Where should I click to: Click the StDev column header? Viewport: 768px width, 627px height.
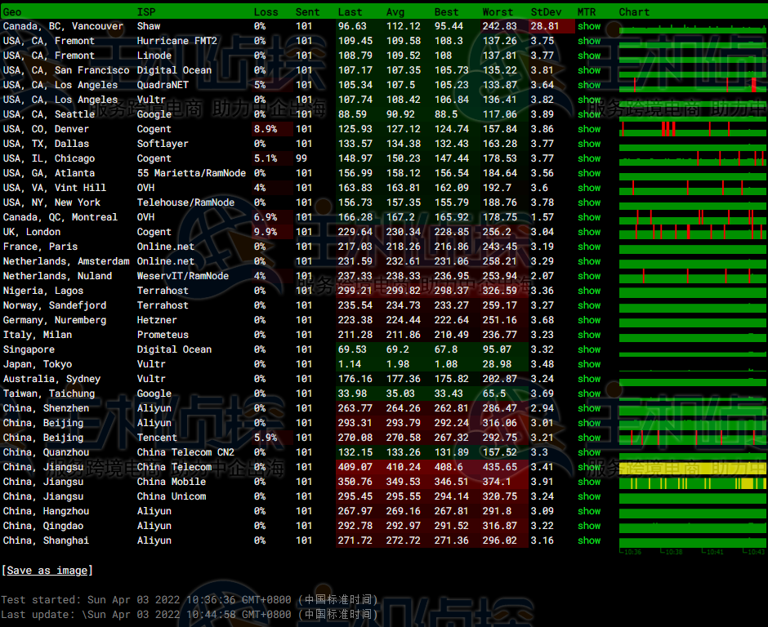545,12
